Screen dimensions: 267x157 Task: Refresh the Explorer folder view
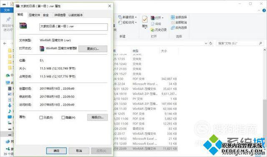tap(211, 43)
